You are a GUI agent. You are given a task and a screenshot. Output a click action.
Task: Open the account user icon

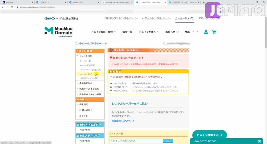[x=206, y=32]
